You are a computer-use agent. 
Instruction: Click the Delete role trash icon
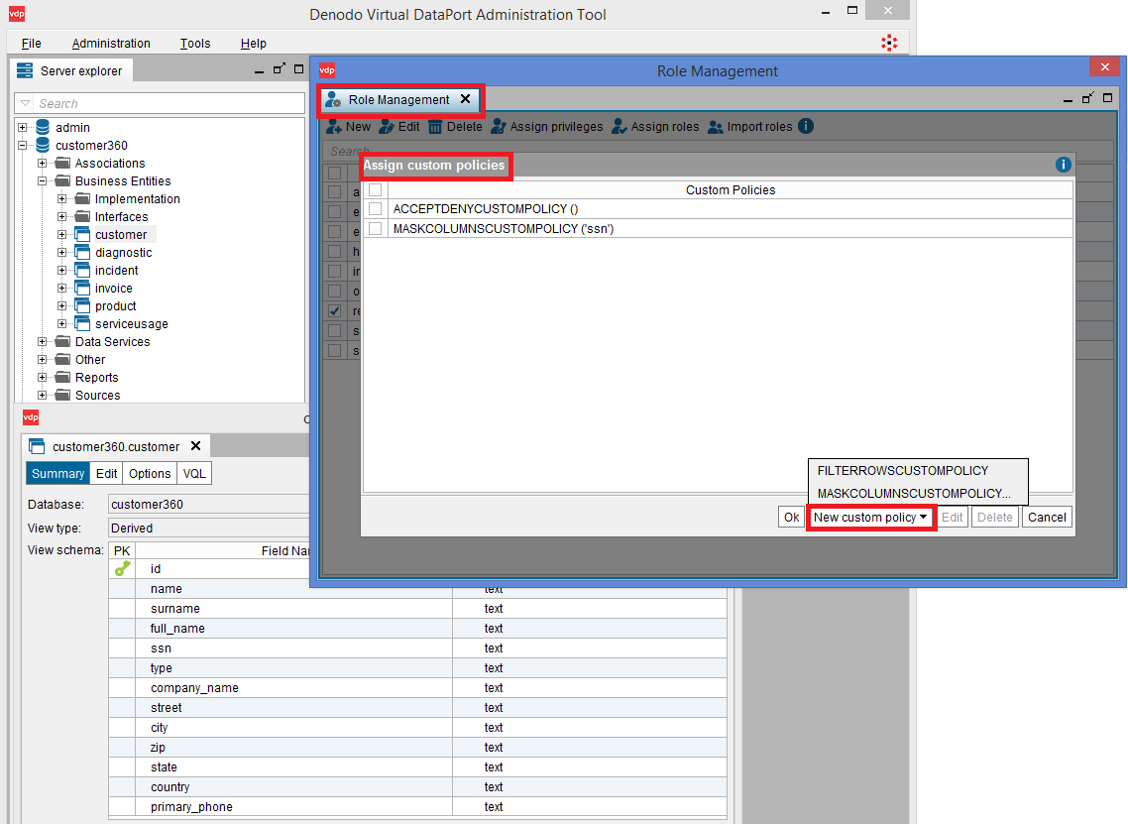click(435, 127)
